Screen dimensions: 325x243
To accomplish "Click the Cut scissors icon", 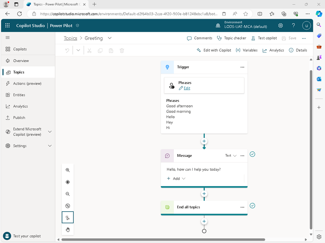I will tap(89, 50).
